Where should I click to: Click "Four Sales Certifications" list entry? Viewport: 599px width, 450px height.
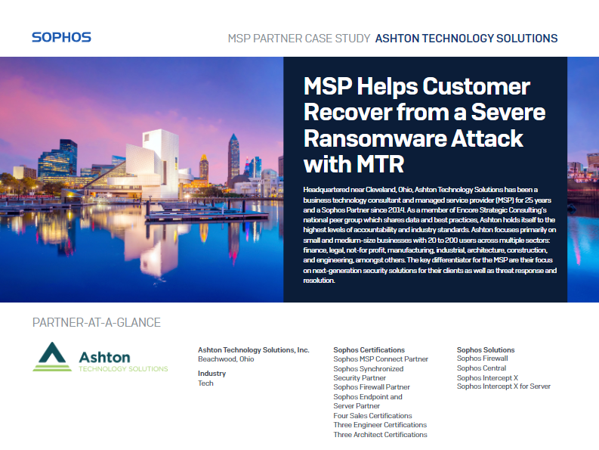(372, 416)
